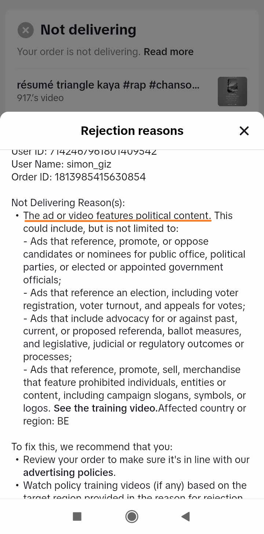Screen dimensions: 264x534
Task: Select the résumé triangle kaya video title
Action: (108, 85)
